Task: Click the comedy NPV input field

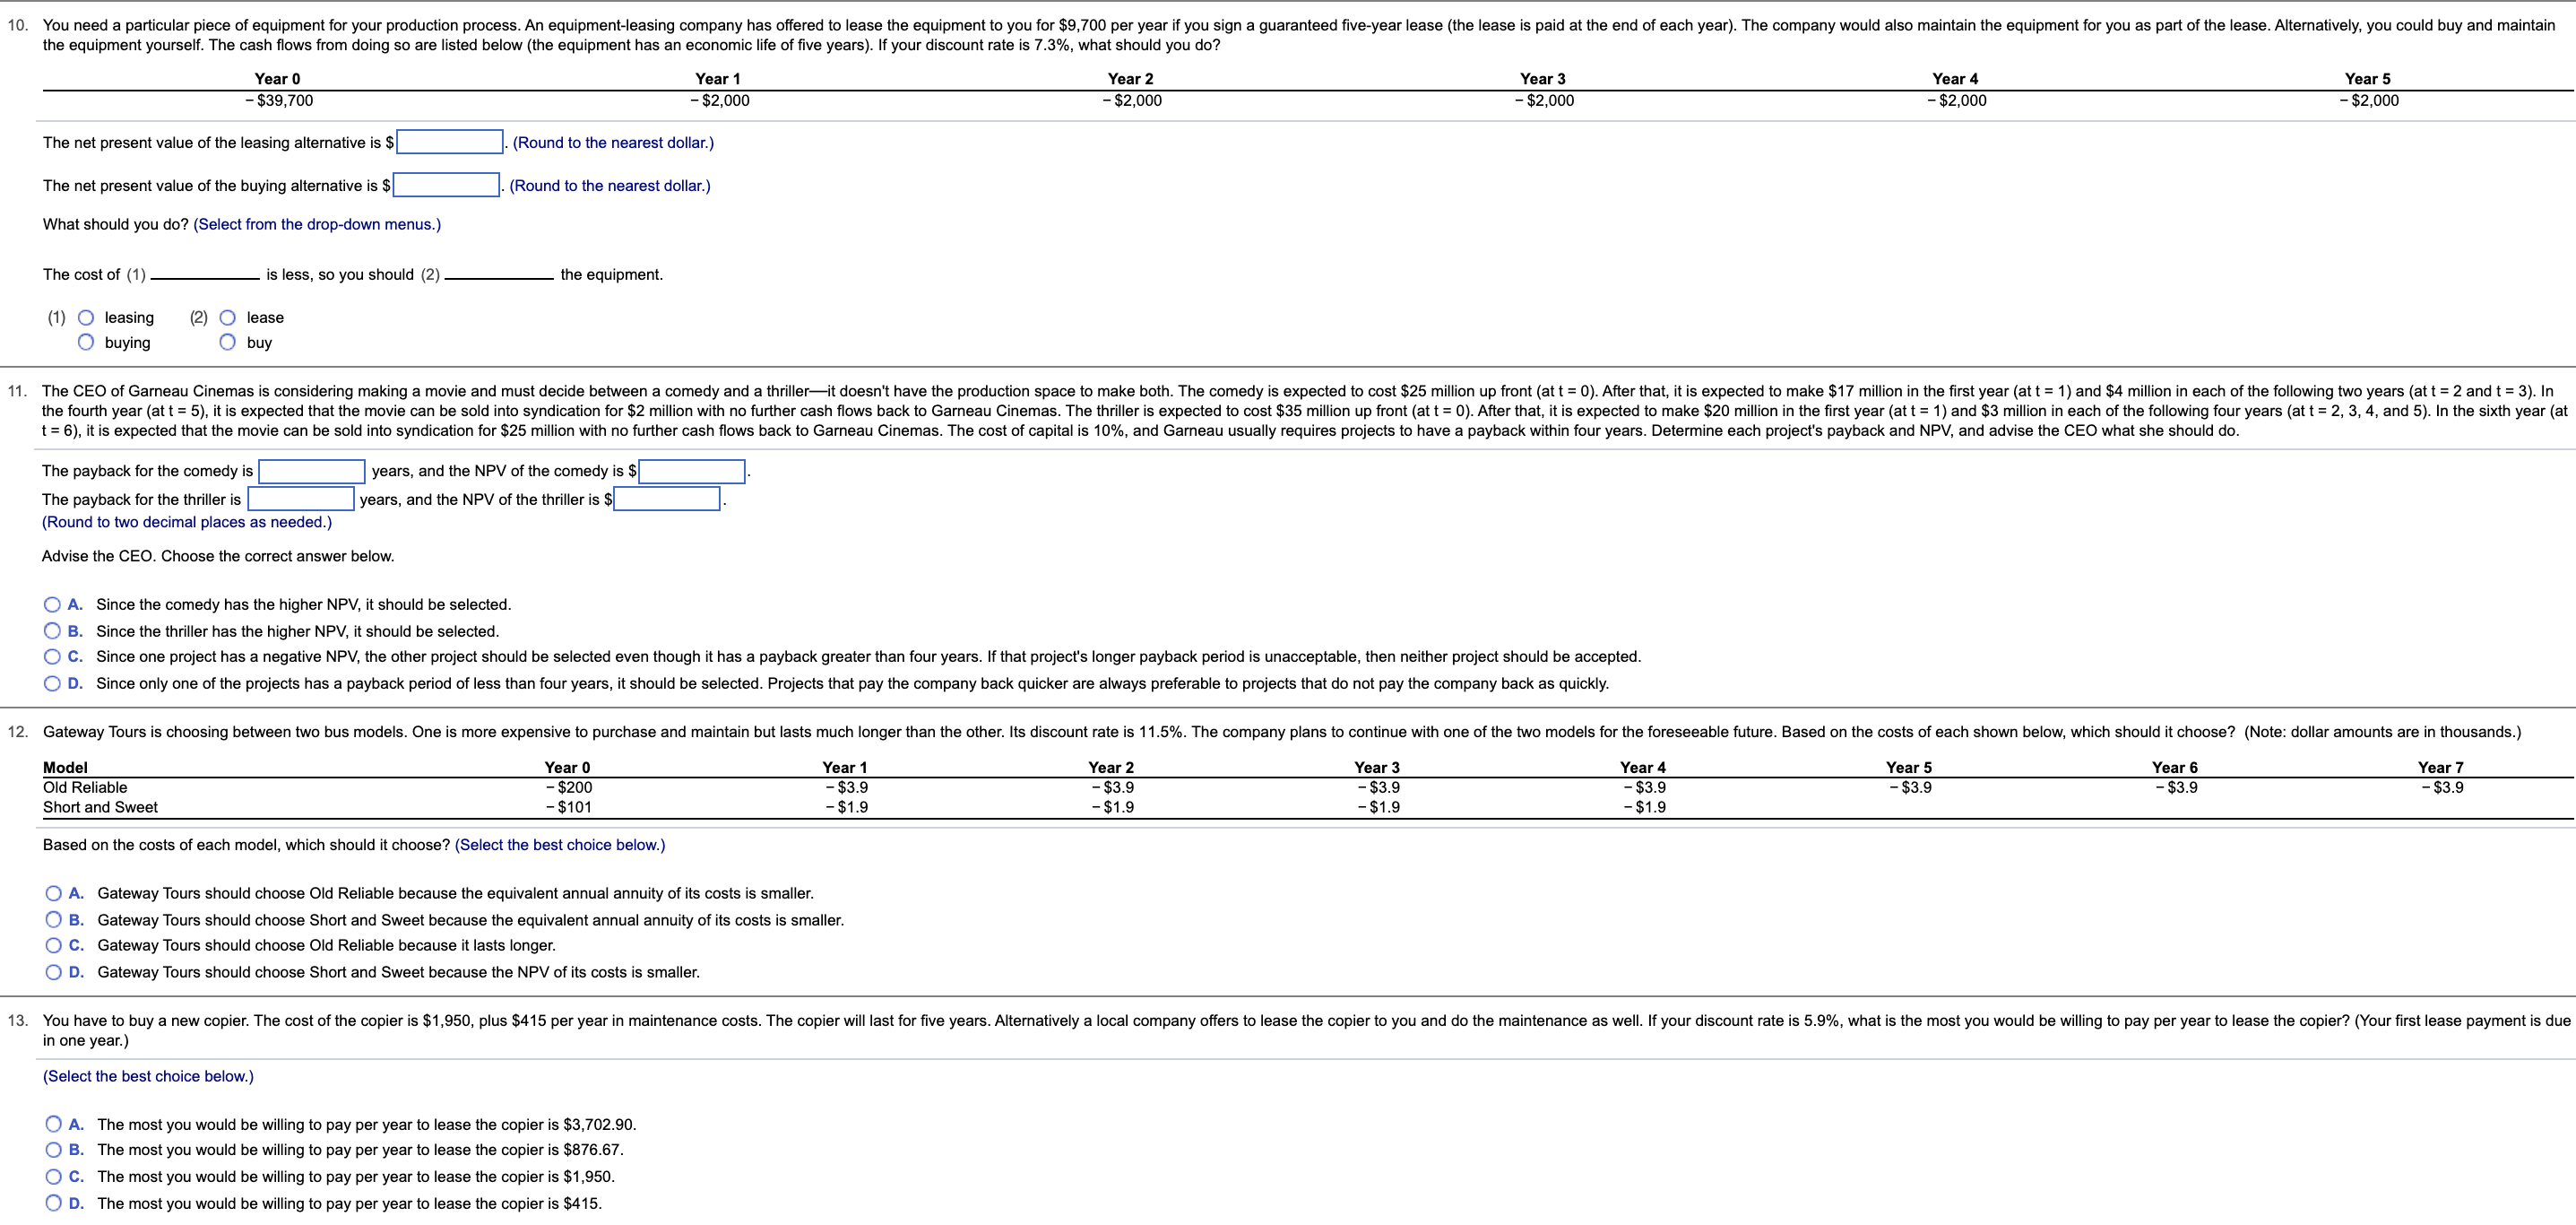Action: click(692, 472)
